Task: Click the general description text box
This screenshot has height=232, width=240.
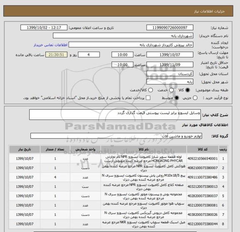Action: pyautogui.click(x=115, y=115)
